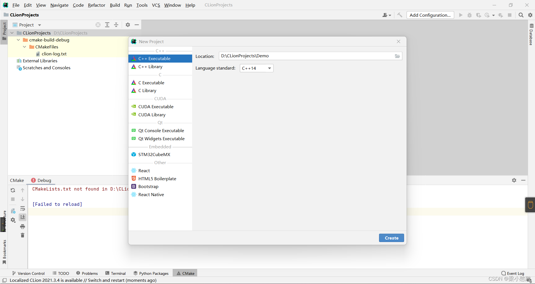The height and width of the screenshot is (284, 535).
Task: Open Project panel settings gear
Action: point(128,25)
